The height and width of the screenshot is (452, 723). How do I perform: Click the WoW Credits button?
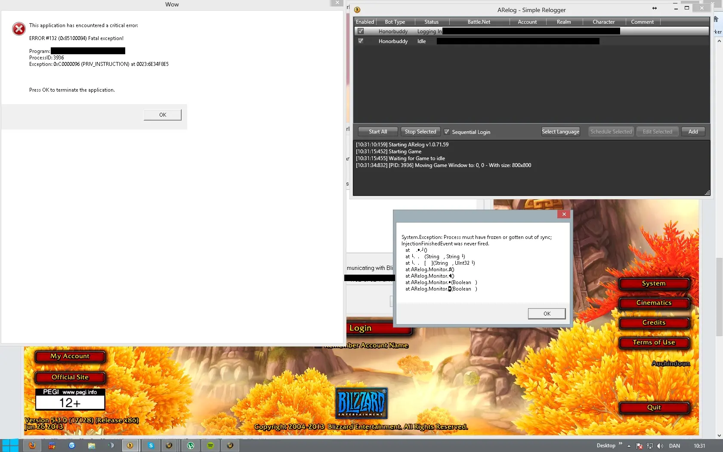tap(654, 323)
